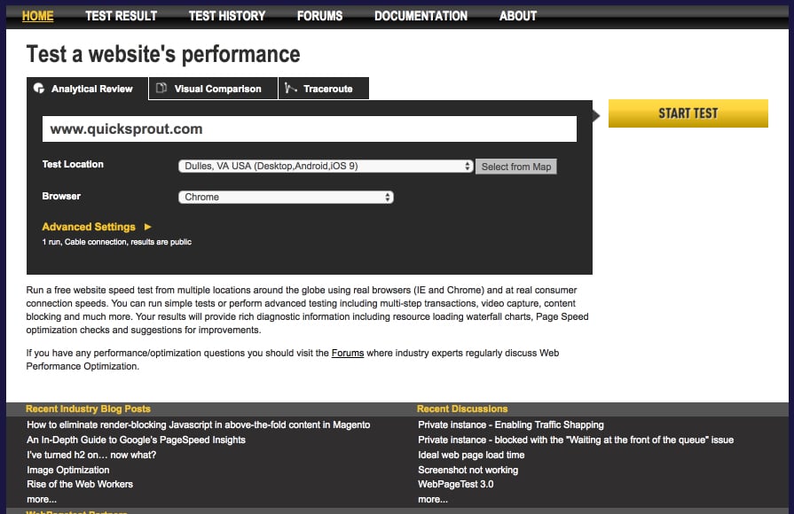Screen dimensions: 794x514
Task: Open the "I've turned h2 on… now what?" post
Action: (x=91, y=455)
